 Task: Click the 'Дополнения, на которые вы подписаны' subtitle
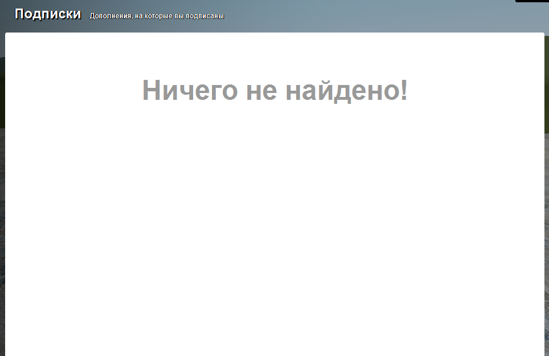(x=157, y=16)
